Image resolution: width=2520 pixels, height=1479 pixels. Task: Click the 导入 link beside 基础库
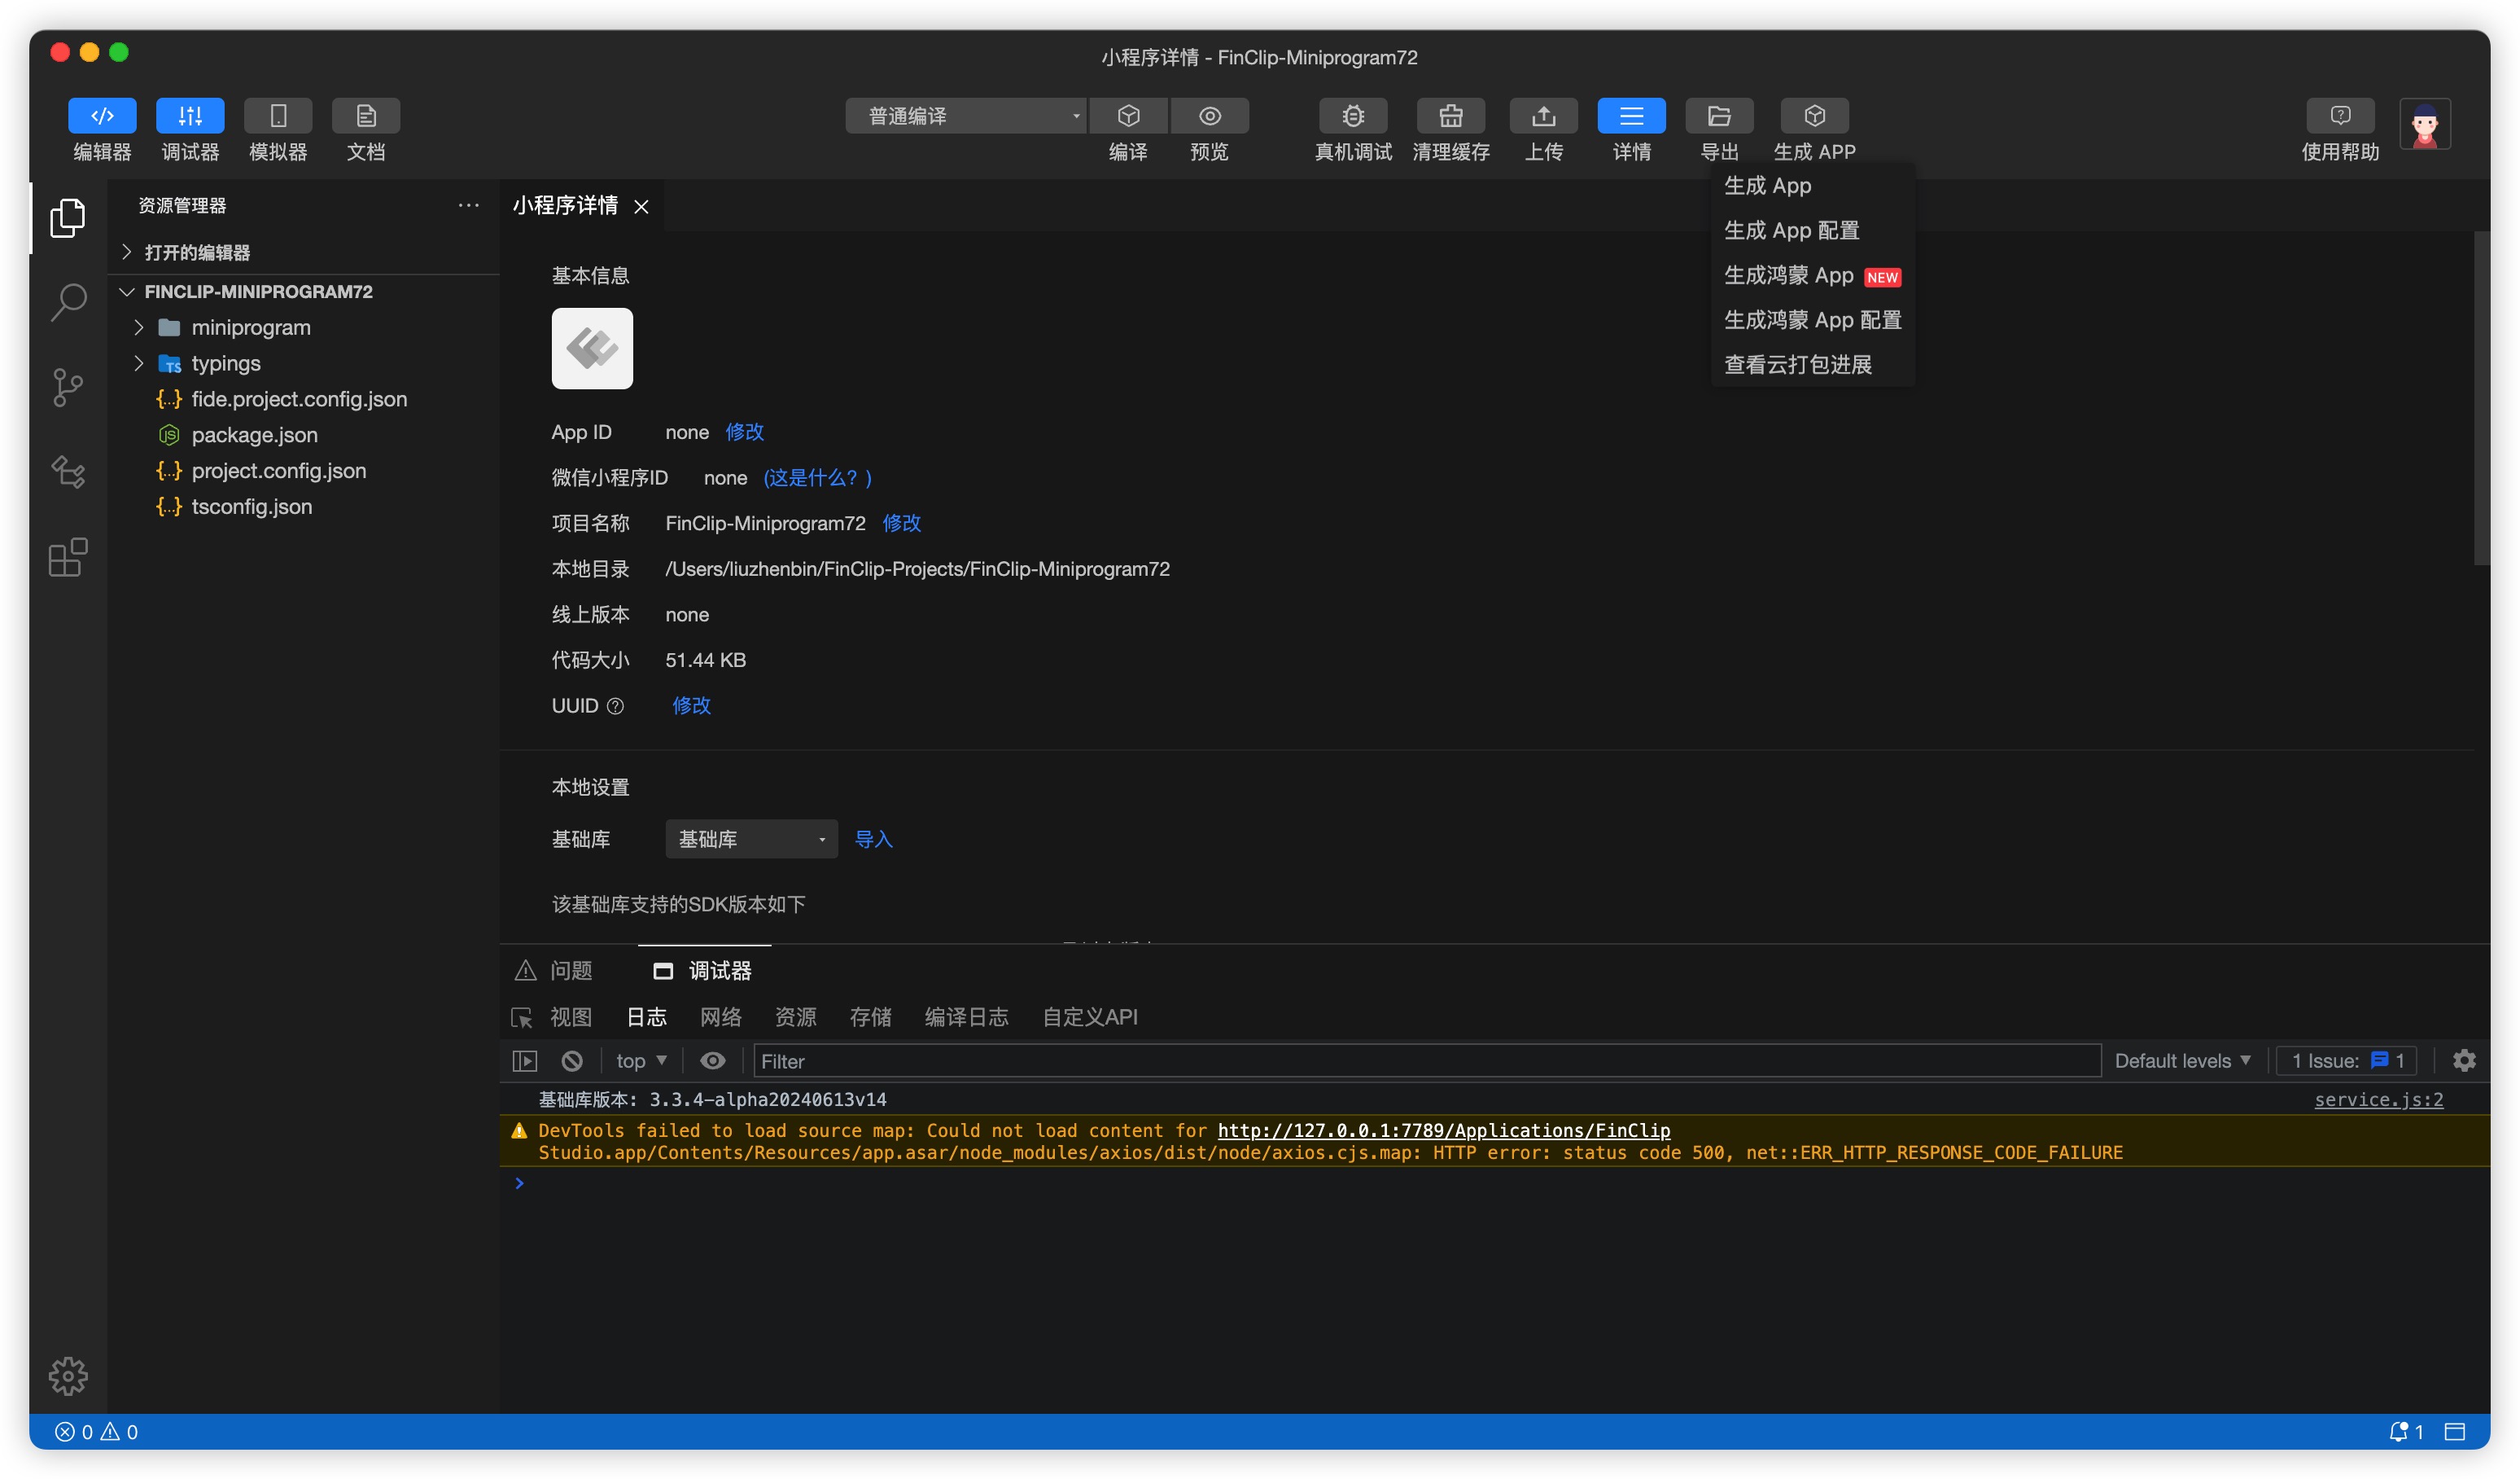(873, 839)
